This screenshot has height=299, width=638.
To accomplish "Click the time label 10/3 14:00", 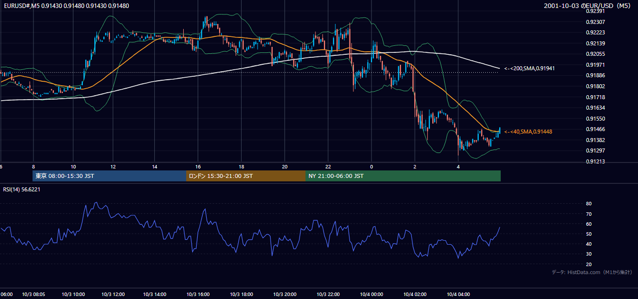I will (x=155, y=295).
